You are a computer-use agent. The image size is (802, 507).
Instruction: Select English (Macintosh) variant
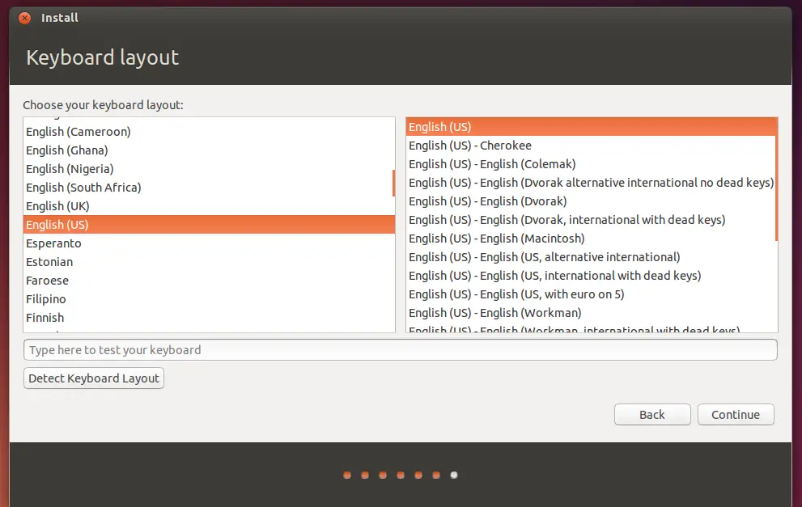coord(591,239)
